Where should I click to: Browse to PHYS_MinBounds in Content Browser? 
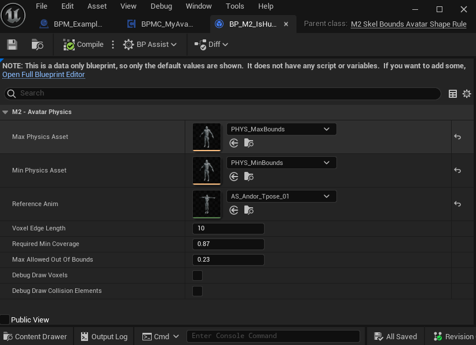pyautogui.click(x=248, y=177)
